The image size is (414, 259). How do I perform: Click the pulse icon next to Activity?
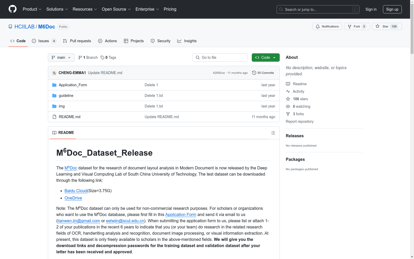288,91
